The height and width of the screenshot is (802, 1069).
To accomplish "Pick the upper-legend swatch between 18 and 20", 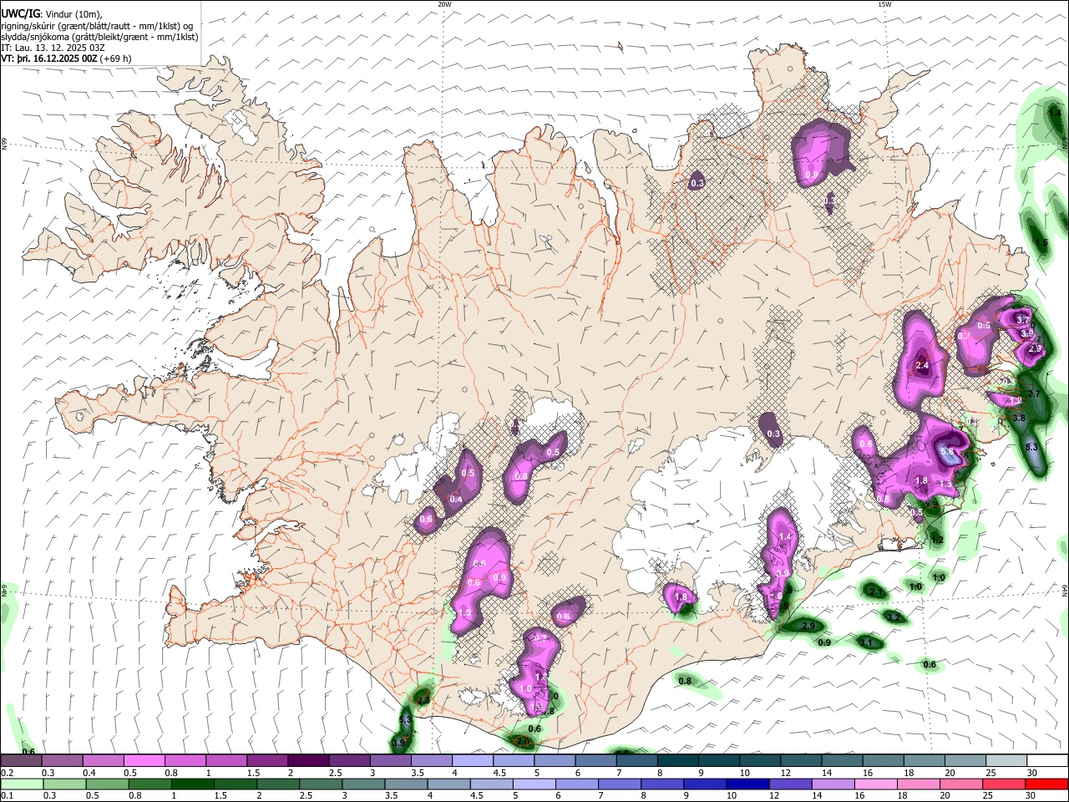I will [x=924, y=760].
